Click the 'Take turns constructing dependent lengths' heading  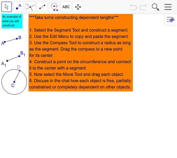coord(74,18)
